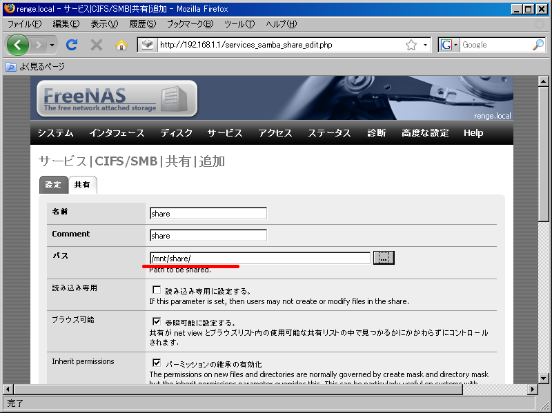Image resolution: width=552 pixels, height=413 pixels.
Task: Click the horizontal scrollbar right arrow
Action: tap(533, 390)
